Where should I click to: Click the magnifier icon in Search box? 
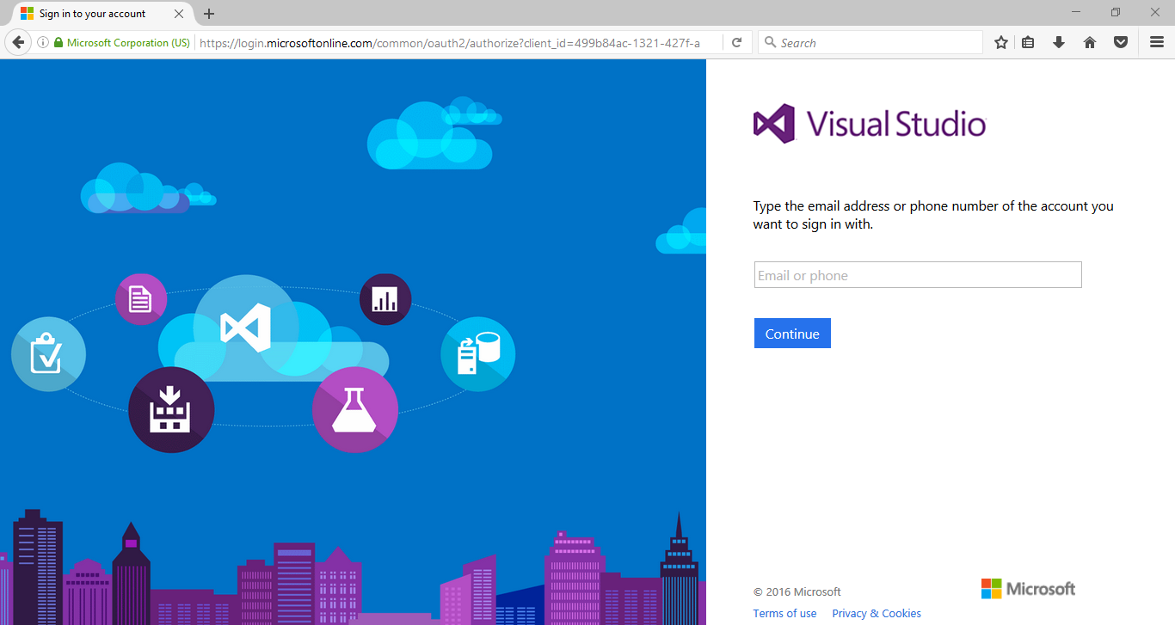[x=771, y=42]
